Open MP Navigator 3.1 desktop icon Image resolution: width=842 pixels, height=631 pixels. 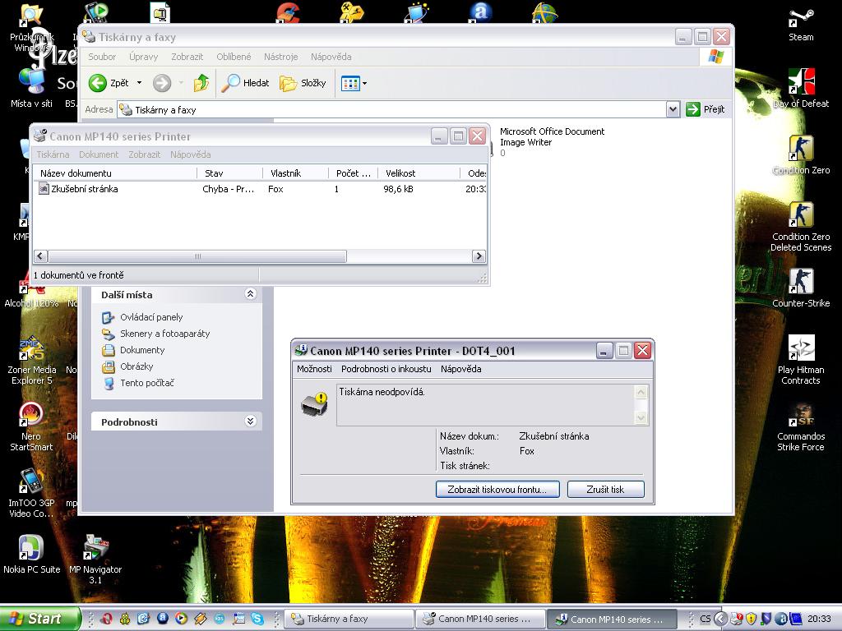[95, 560]
